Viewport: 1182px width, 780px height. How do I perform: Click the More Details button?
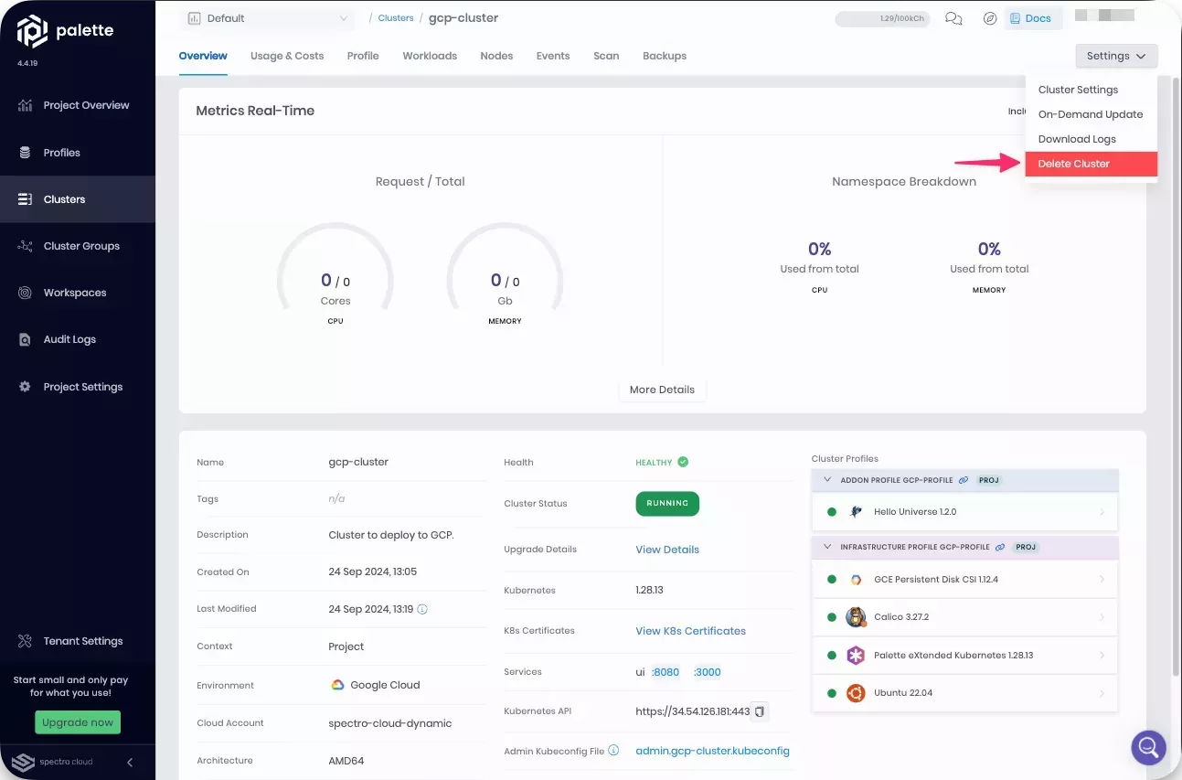[x=662, y=390]
